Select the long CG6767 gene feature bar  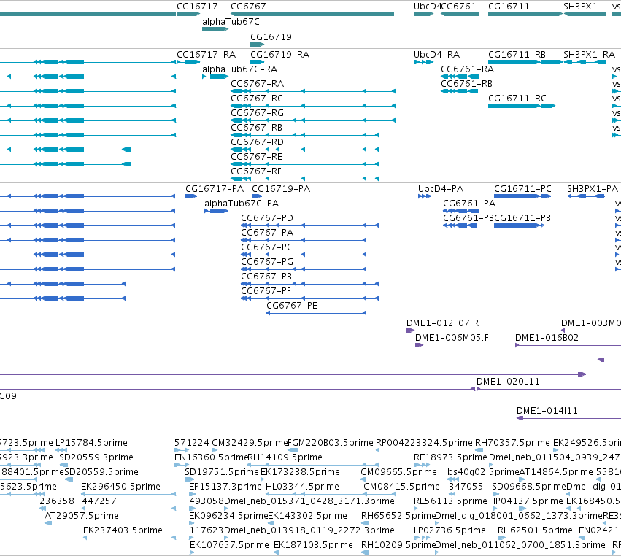(x=312, y=14)
